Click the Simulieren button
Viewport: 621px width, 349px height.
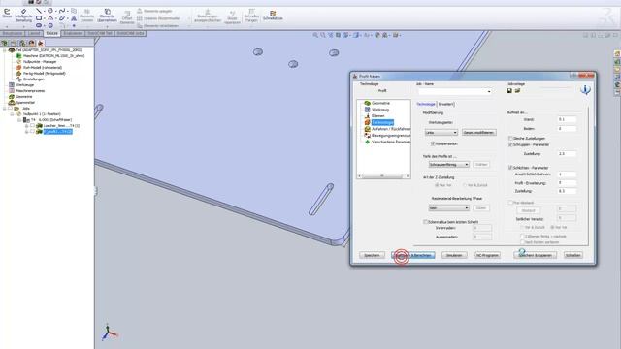pyautogui.click(x=454, y=255)
